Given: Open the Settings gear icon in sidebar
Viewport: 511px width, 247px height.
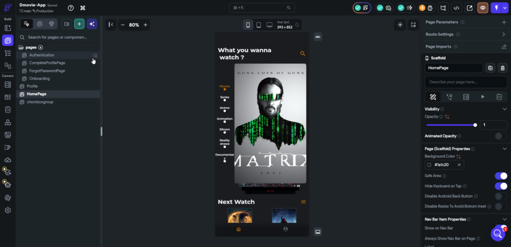Looking at the screenshot, I should pyautogui.click(x=8, y=210).
